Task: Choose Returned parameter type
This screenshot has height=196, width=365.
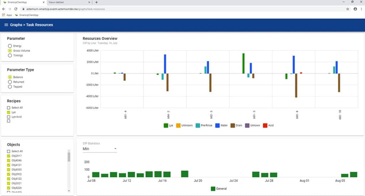Action: (x=10, y=82)
